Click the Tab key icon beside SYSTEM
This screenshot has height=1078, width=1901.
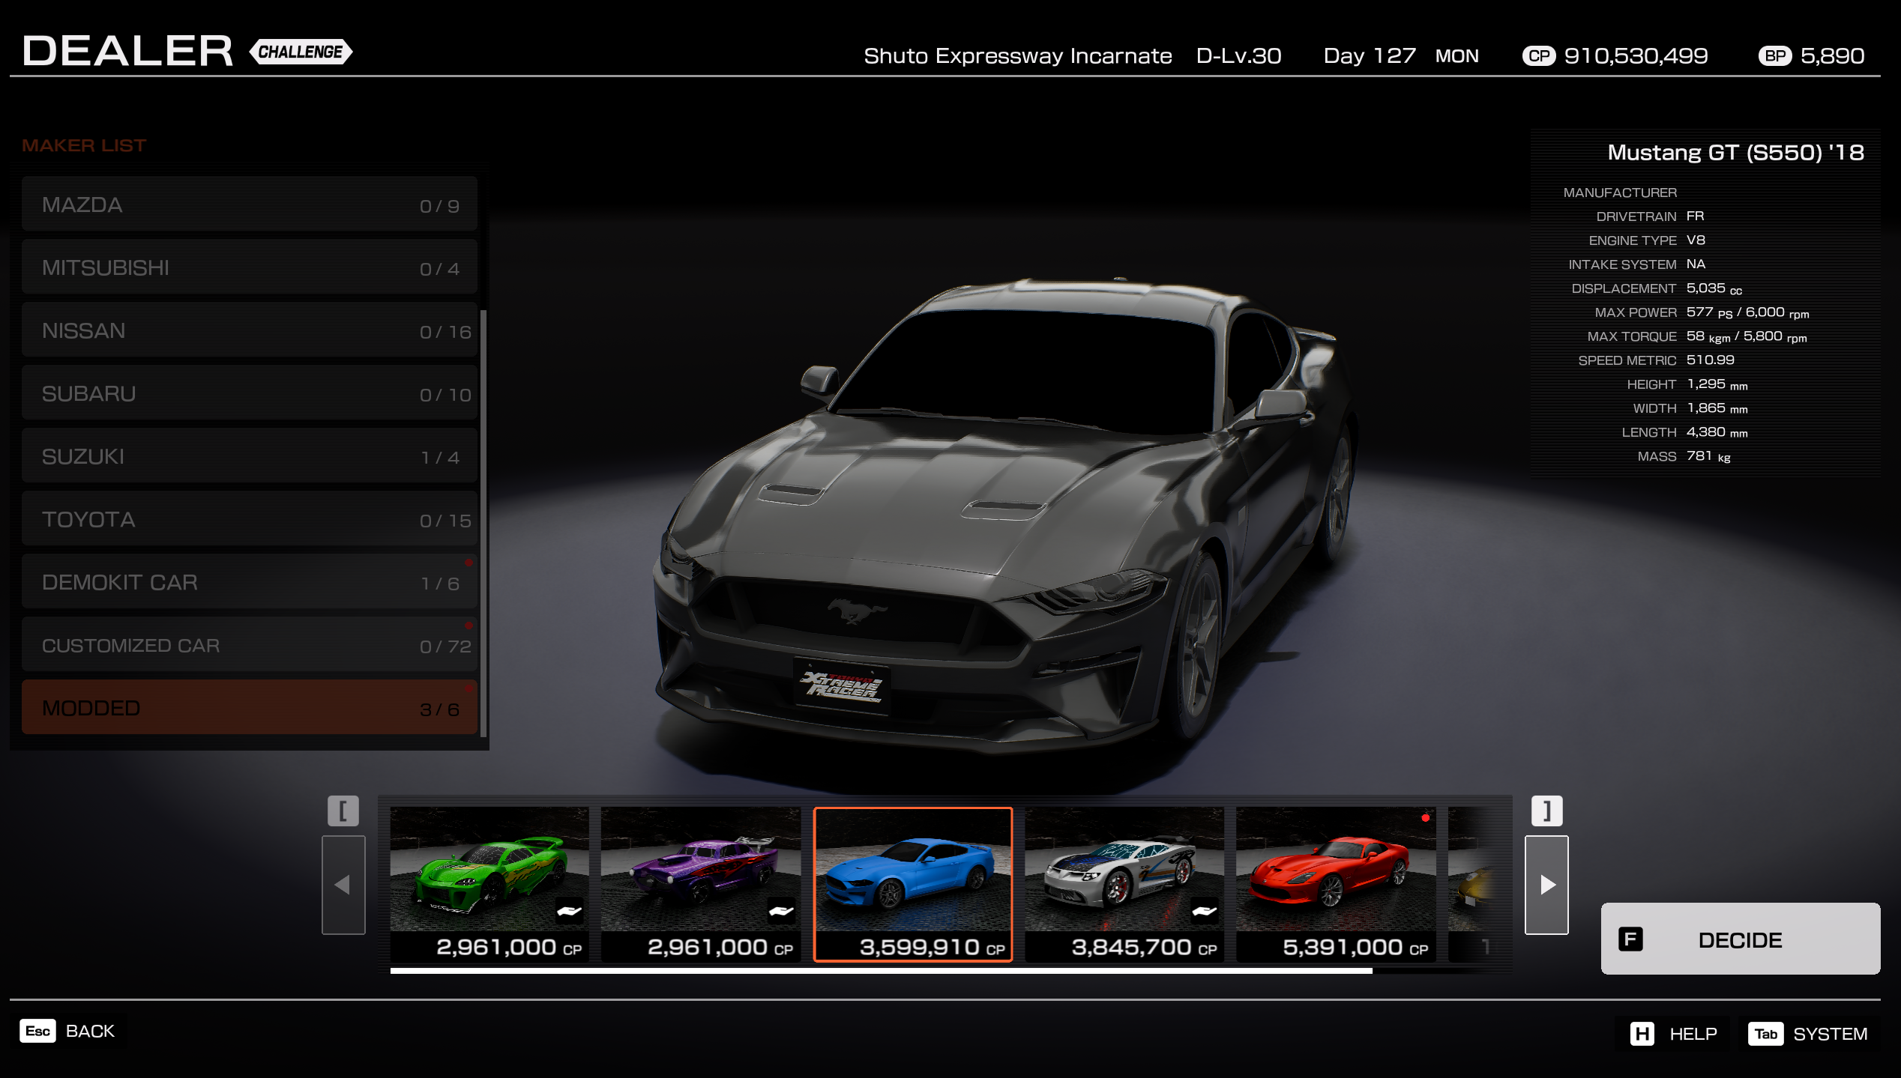click(x=1767, y=1034)
